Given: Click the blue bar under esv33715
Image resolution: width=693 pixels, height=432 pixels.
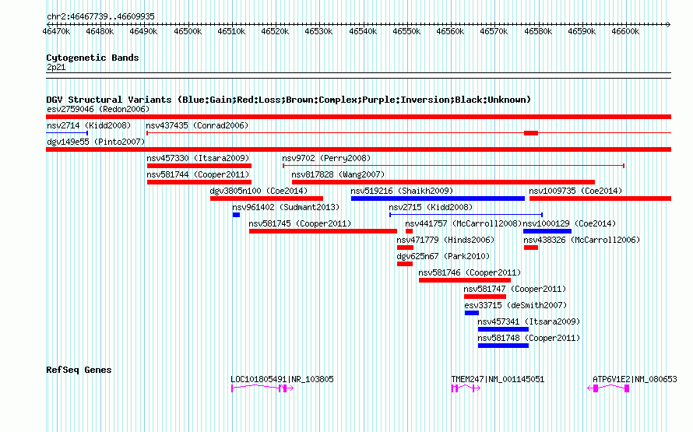Looking at the screenshot, I should (472, 313).
